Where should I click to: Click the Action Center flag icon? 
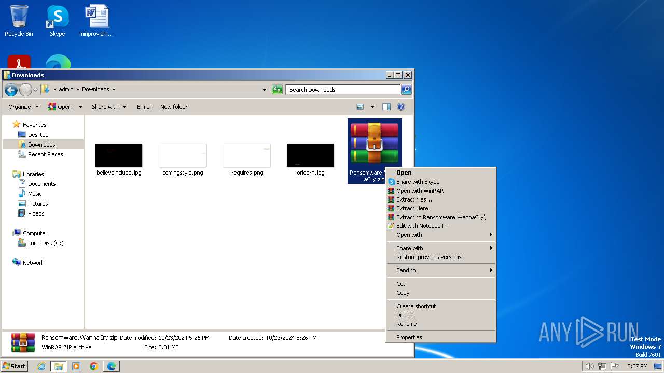pos(615,366)
